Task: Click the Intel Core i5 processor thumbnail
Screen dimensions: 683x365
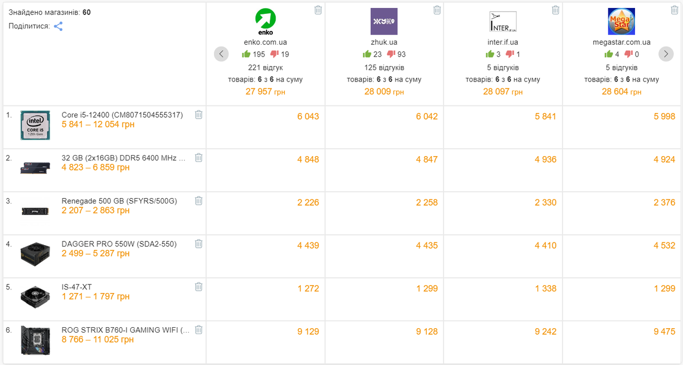Action: 35,125
